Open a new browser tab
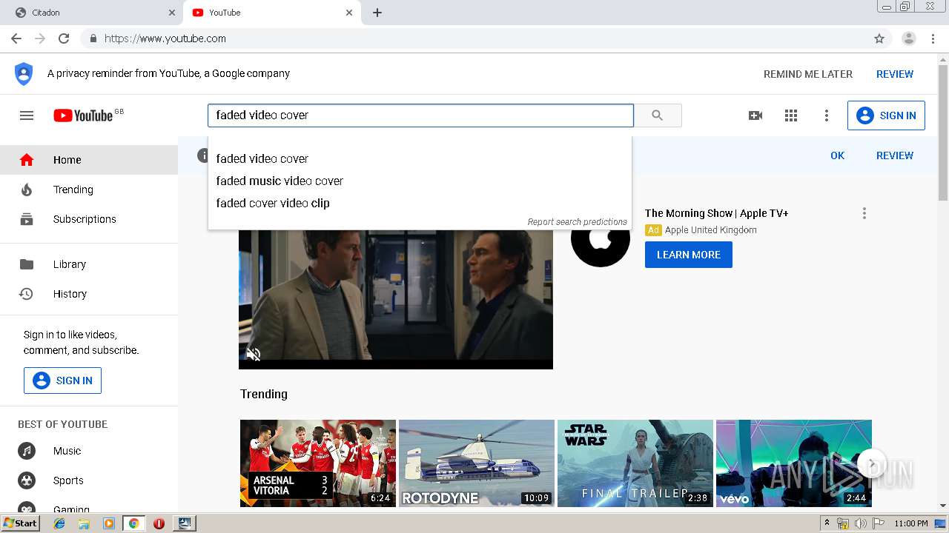Viewport: 949px width, 533px height. pyautogui.click(x=377, y=13)
